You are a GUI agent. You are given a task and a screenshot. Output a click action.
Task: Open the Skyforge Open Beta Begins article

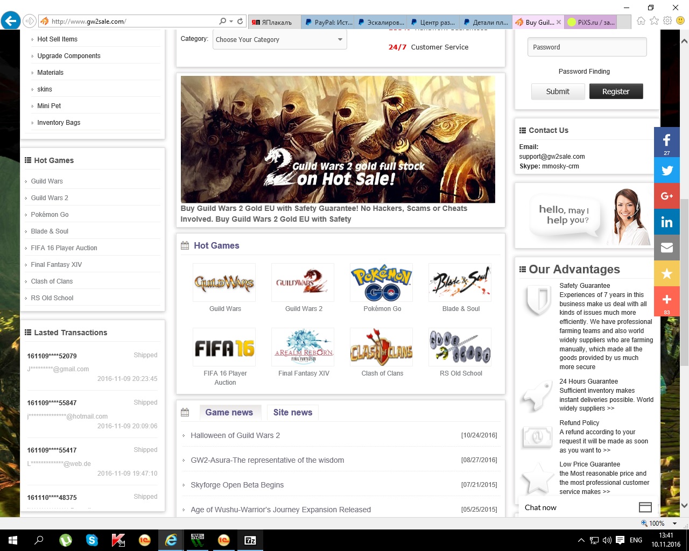[x=237, y=485]
